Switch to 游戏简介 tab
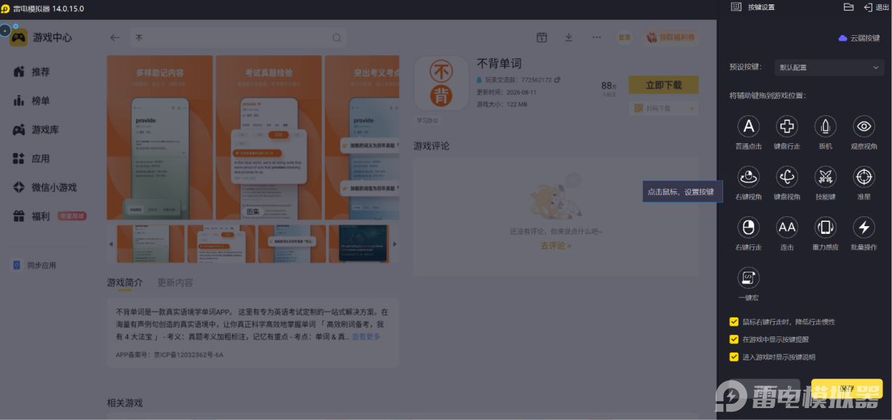892x420 pixels. click(125, 282)
